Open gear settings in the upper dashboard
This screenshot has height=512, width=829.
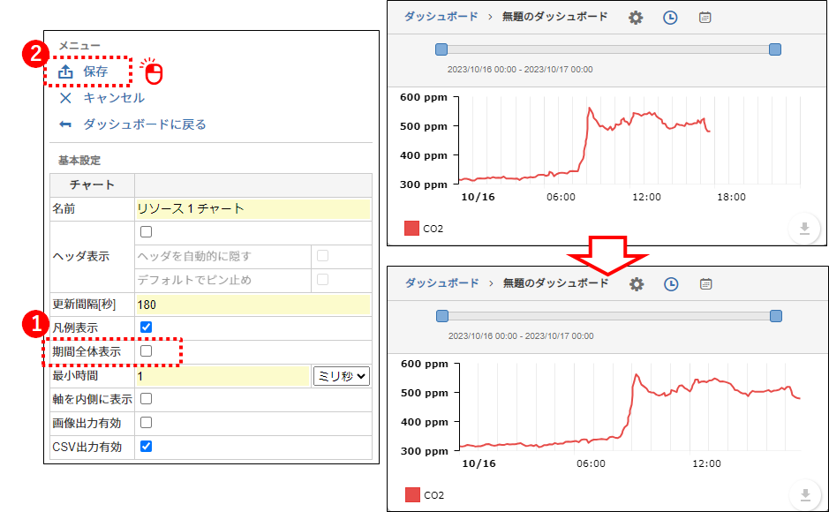[x=636, y=18]
